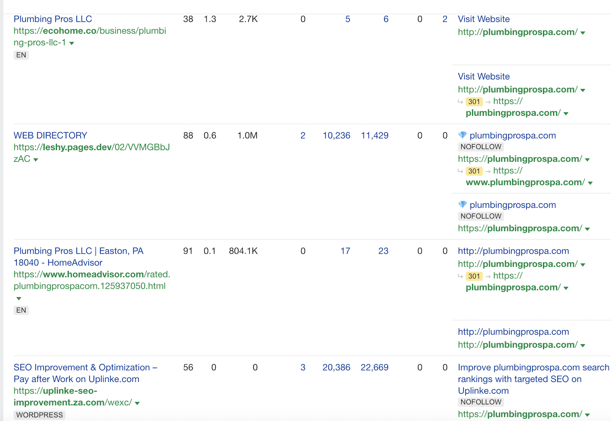Image resolution: width=611 pixels, height=421 pixels.
Task: Open the first Visit Website anchor link
Action: tap(483, 19)
